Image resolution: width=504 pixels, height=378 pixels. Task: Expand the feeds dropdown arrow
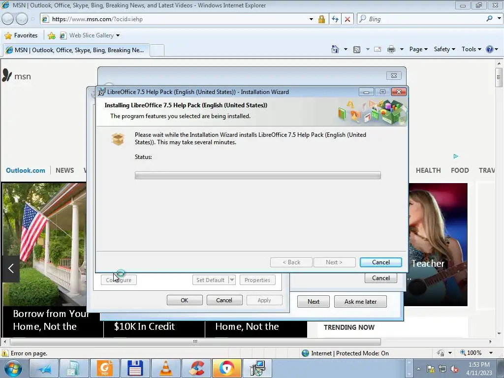[x=367, y=49]
